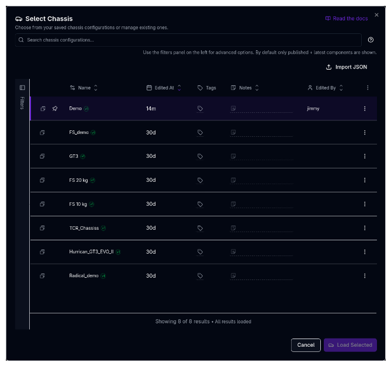Select the FS 10 kg chassis name
Screen dimensions: 391x366
pyautogui.click(x=78, y=204)
